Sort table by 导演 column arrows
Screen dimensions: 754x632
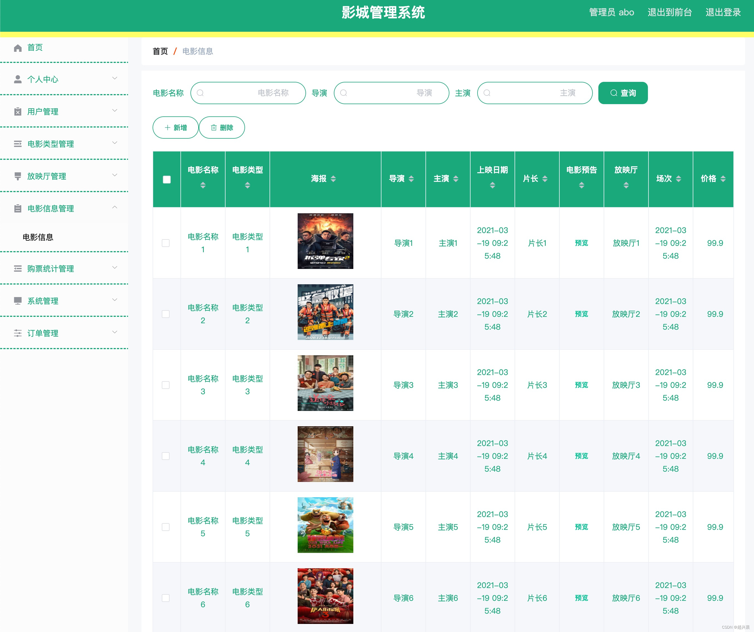(x=411, y=179)
